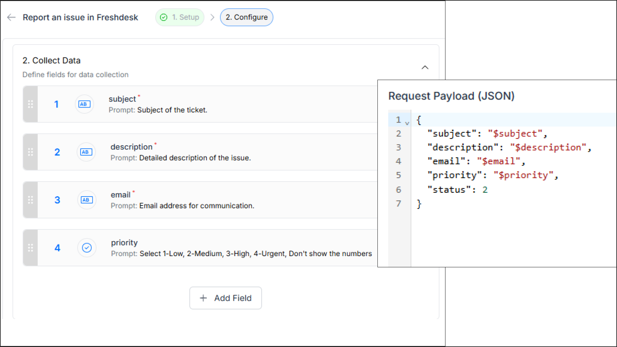Image resolution: width=617 pixels, height=347 pixels.
Task: Click the selection type icon for priority field
Action: pos(87,248)
